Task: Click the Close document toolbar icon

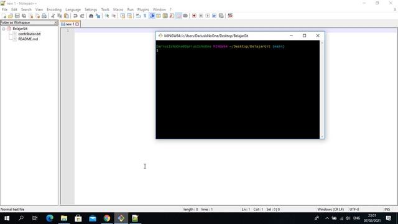Action: tap(30, 16)
